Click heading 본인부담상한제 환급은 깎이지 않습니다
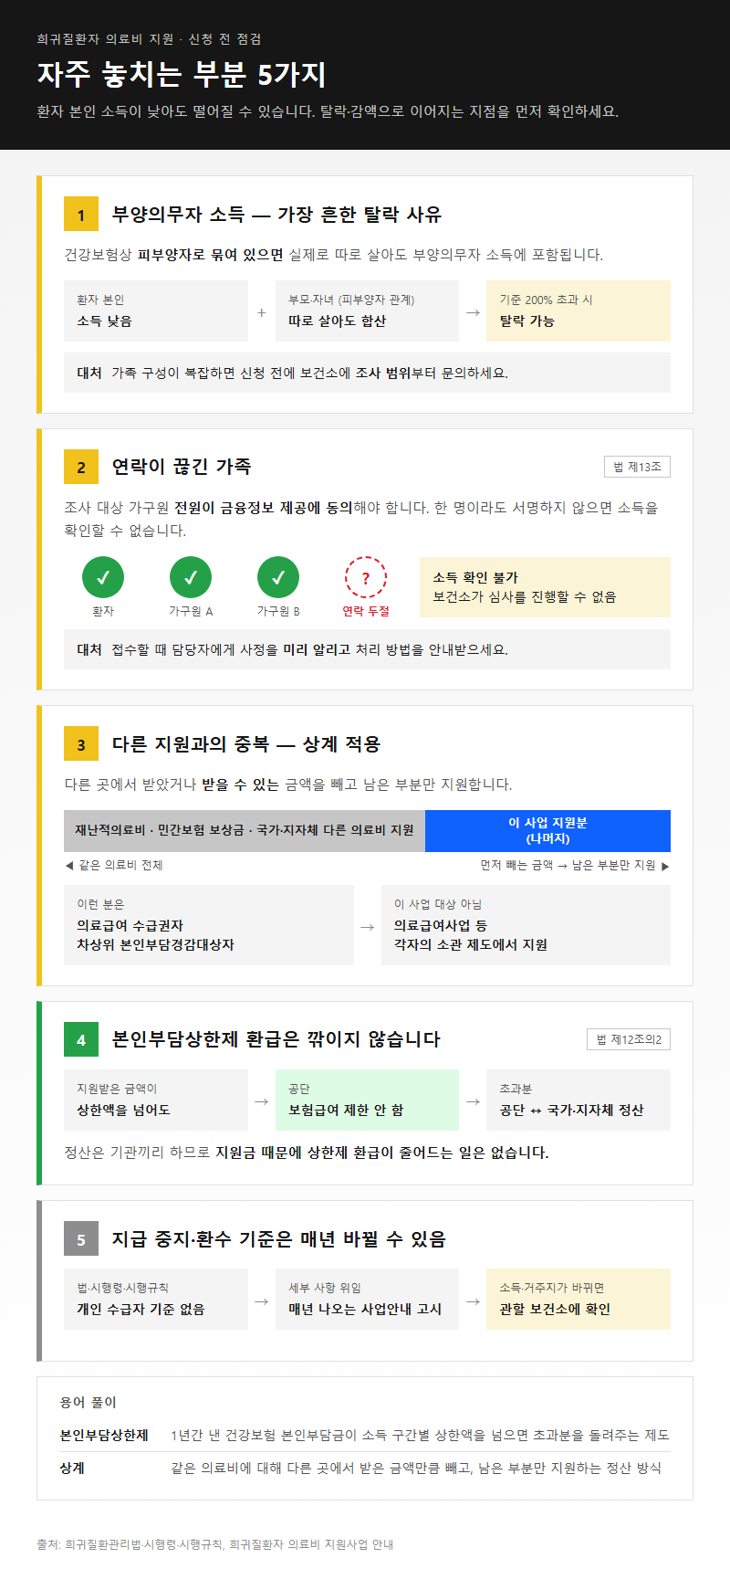The height and width of the screenshot is (1590, 730). click(276, 1039)
